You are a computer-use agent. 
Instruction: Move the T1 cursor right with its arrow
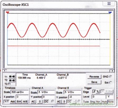click(13, 76)
